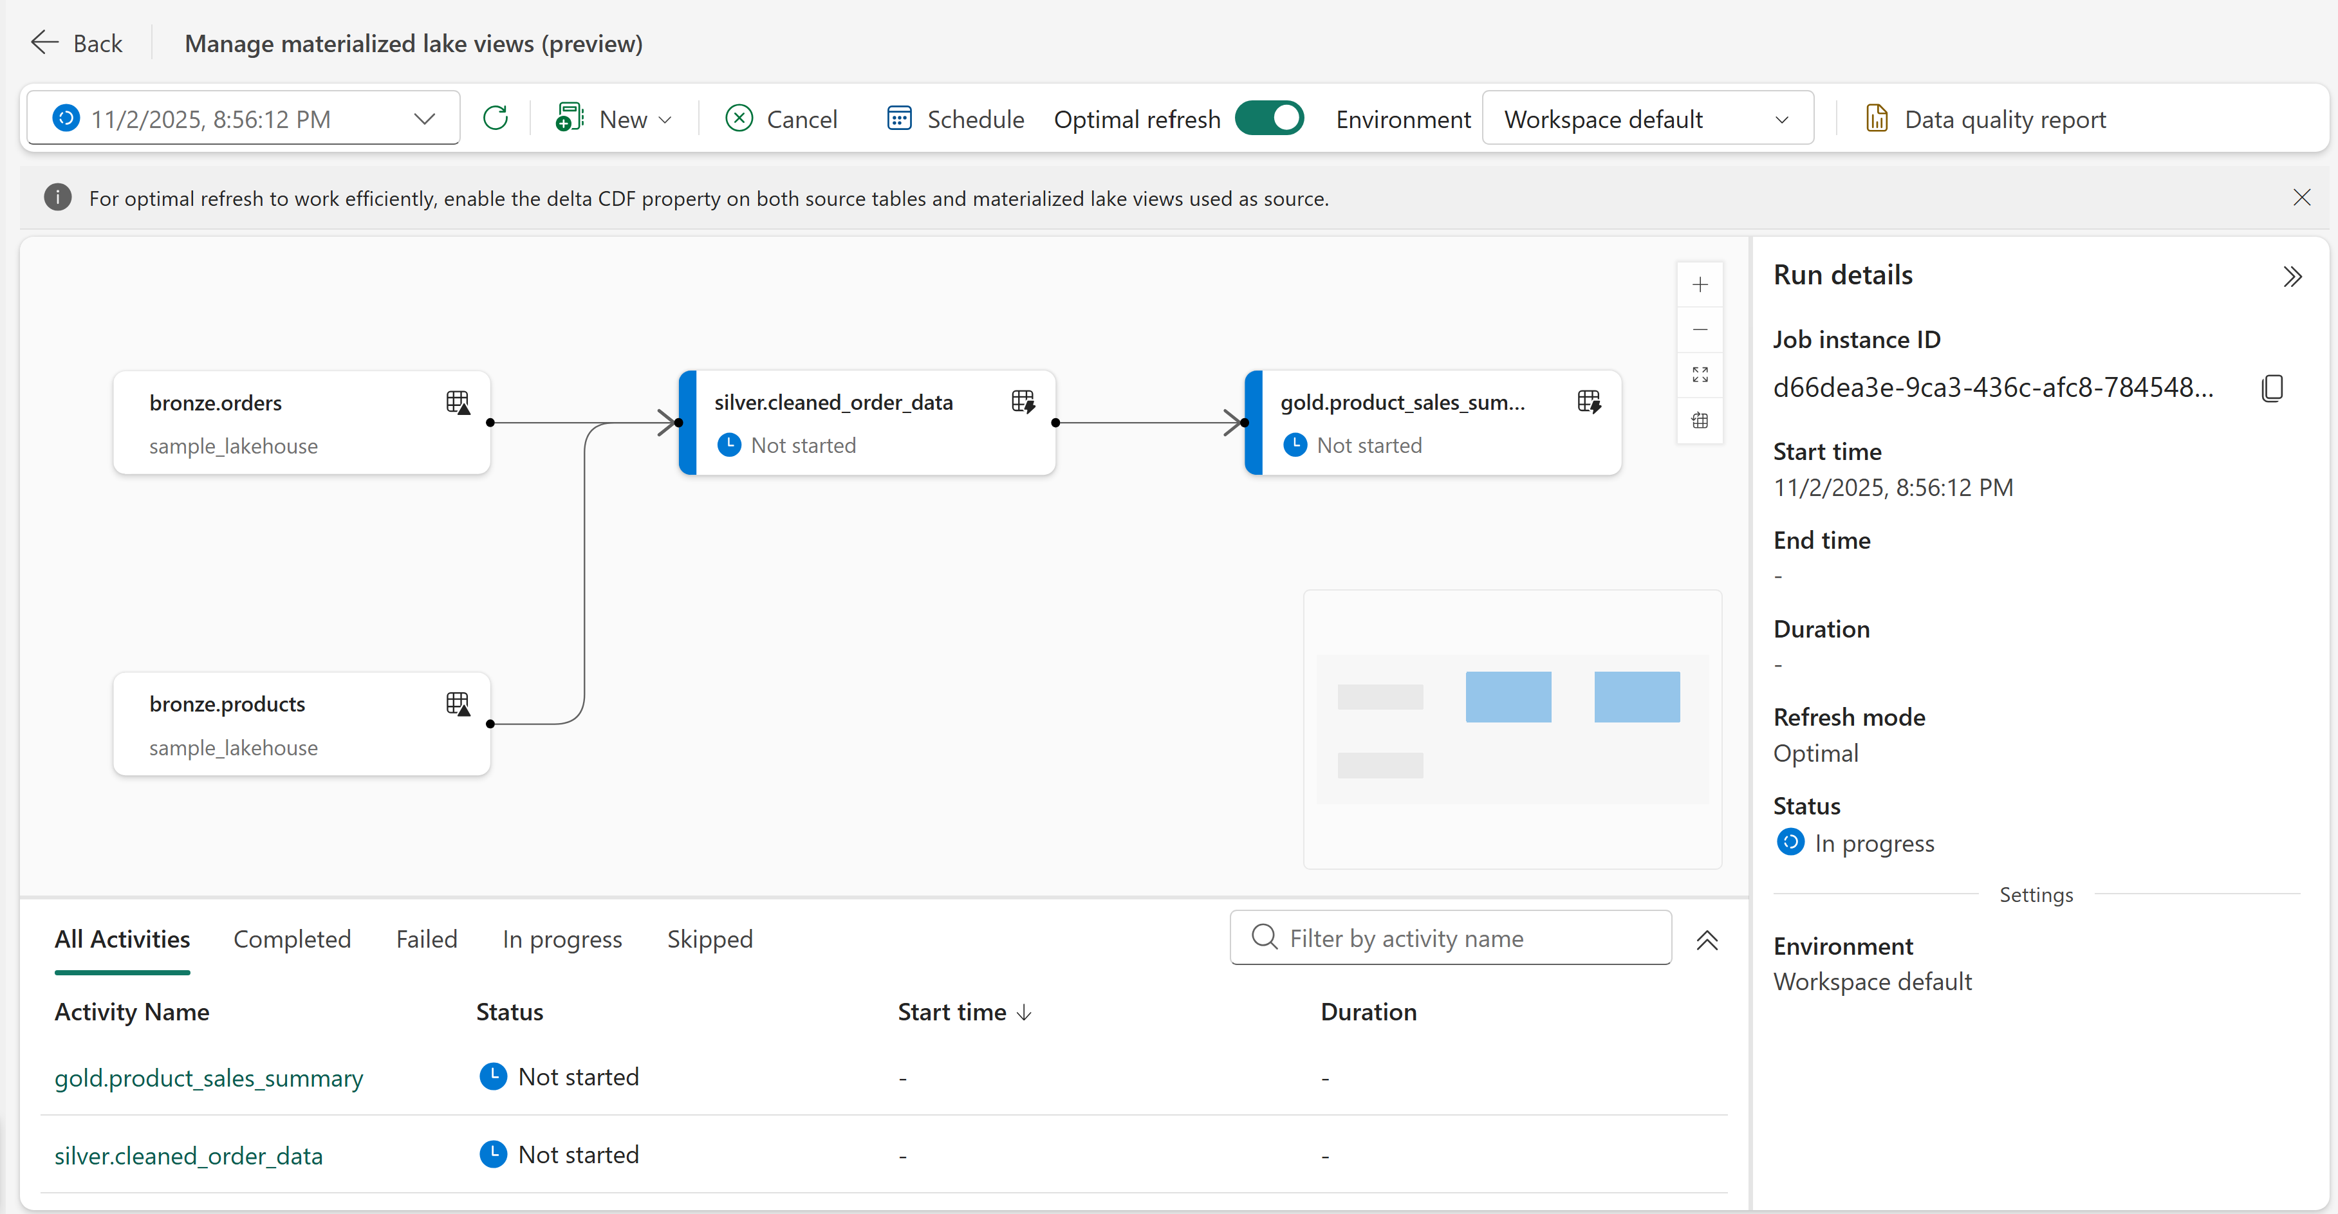Switch to the Completed tab

pyautogui.click(x=292, y=939)
